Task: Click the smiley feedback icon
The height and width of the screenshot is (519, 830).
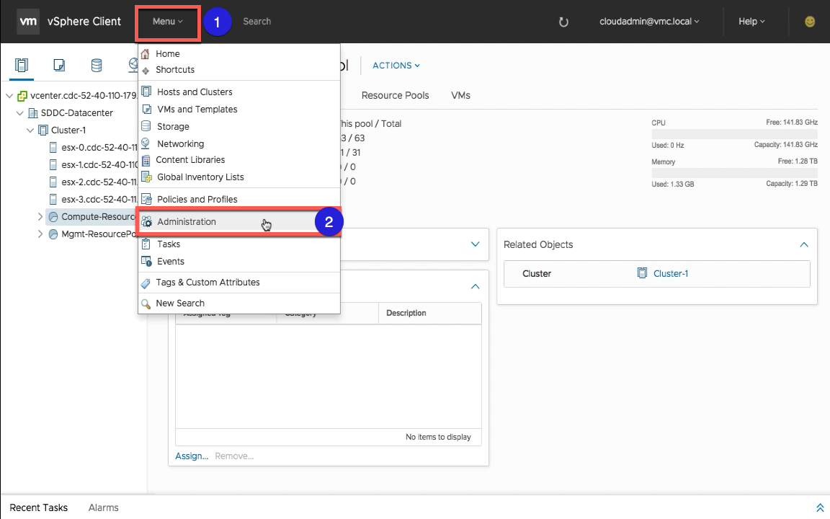Action: [811, 22]
